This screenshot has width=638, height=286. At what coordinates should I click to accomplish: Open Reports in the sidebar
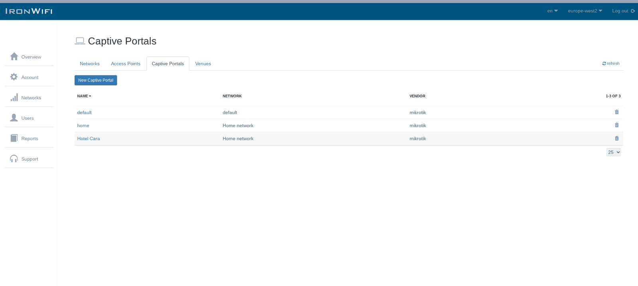pyautogui.click(x=30, y=138)
